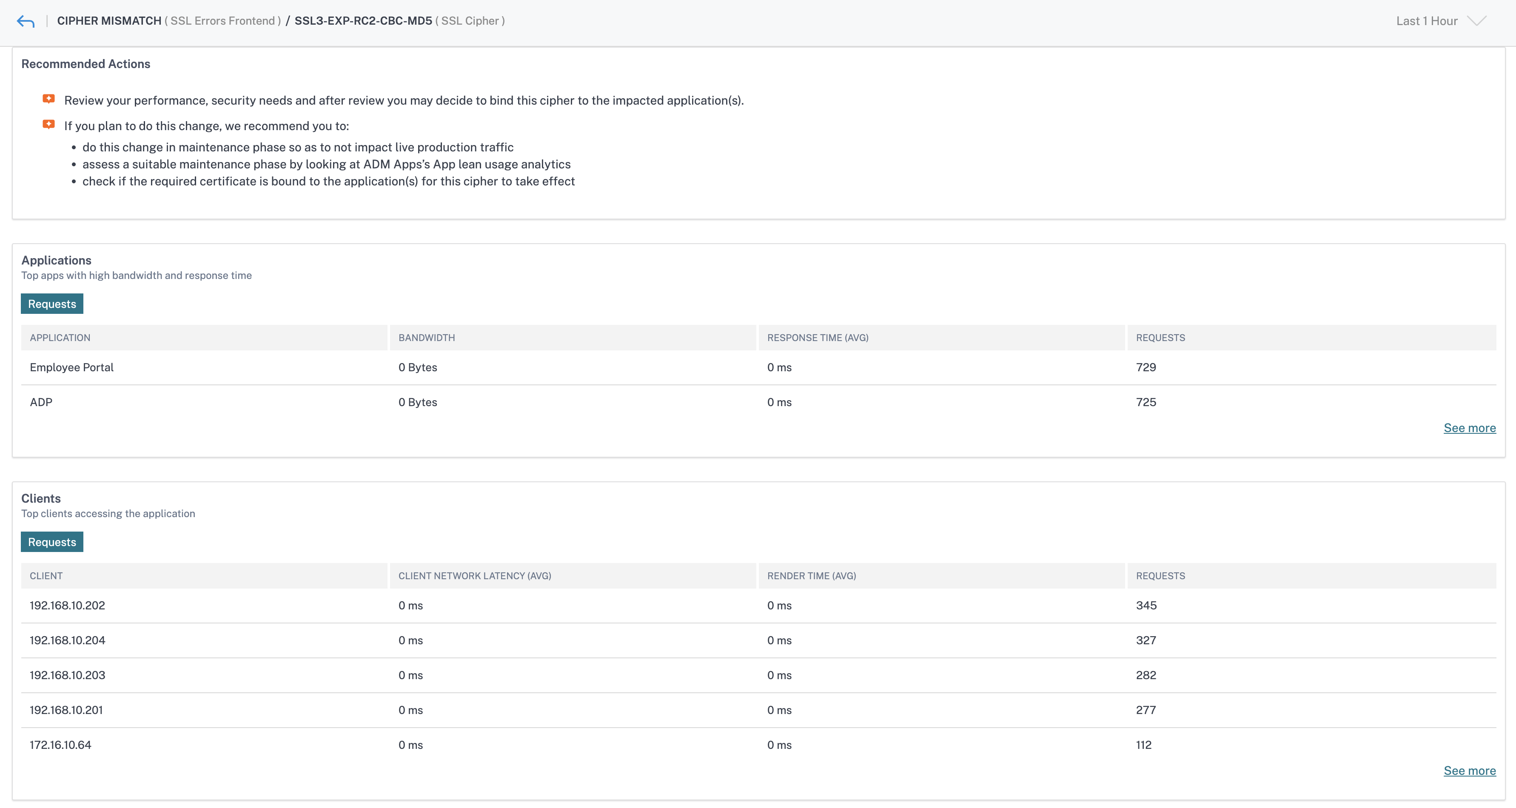The height and width of the screenshot is (808, 1516).
Task: Sort by RENDER TIME (AVG) header
Action: pyautogui.click(x=942, y=576)
